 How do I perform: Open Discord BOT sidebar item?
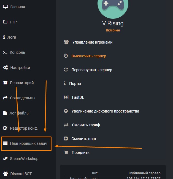[21, 174]
